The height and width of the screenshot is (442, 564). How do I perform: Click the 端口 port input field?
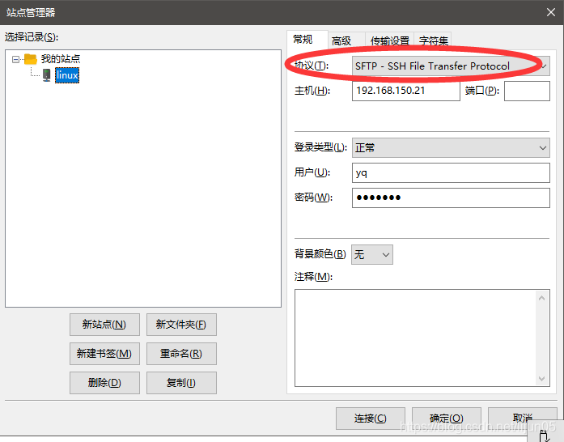[527, 91]
